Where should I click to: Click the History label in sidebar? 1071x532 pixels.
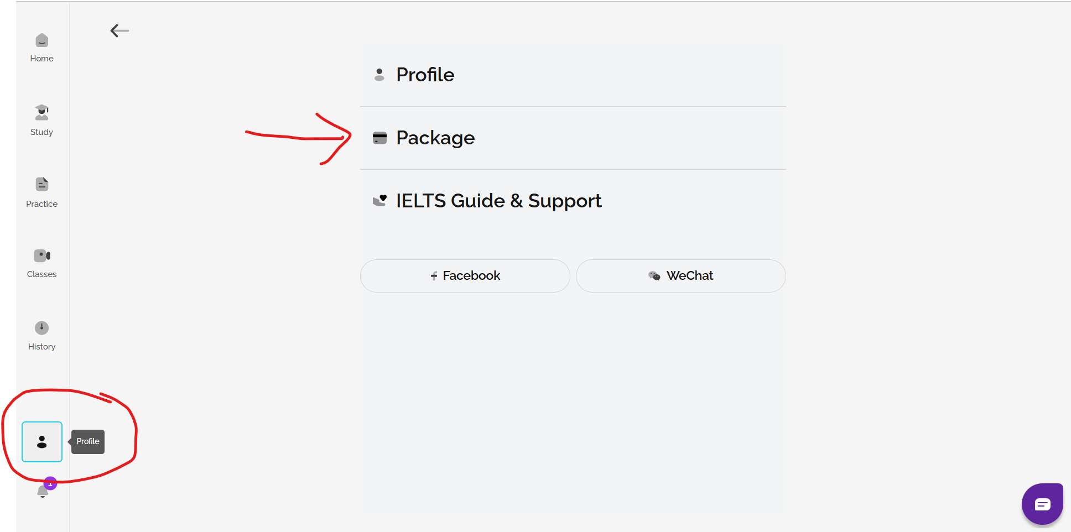41,347
